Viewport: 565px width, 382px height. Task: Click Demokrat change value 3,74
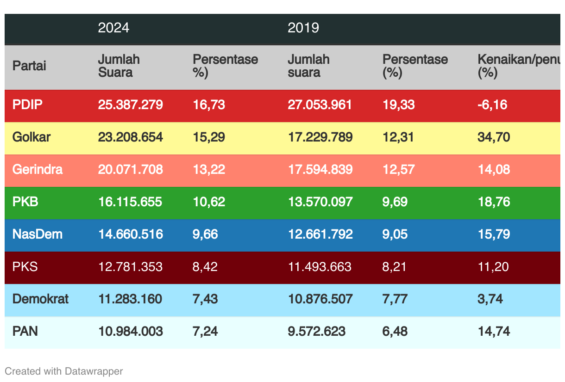[x=490, y=299]
